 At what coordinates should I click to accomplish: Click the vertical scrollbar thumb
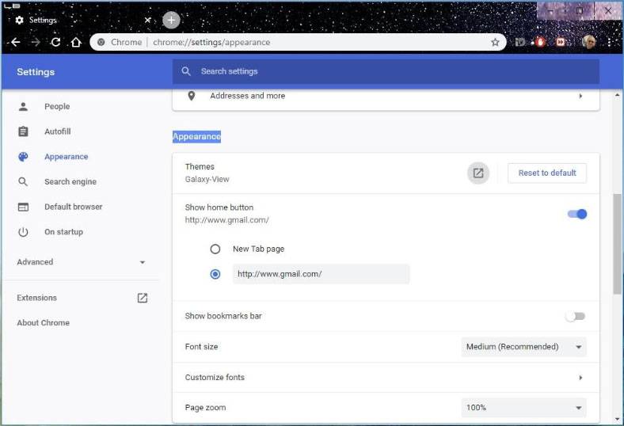coord(617,244)
